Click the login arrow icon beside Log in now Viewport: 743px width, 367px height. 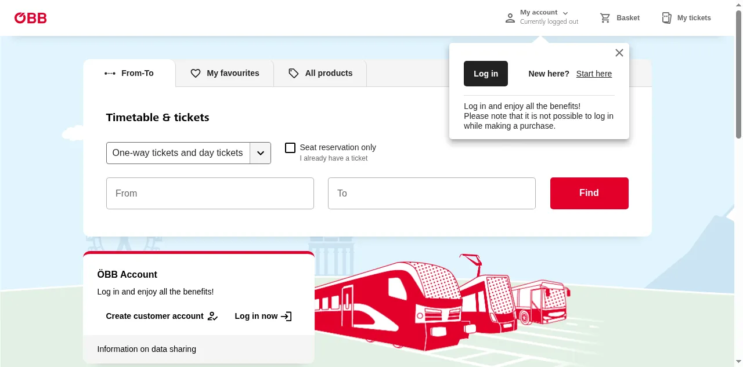[286, 316]
